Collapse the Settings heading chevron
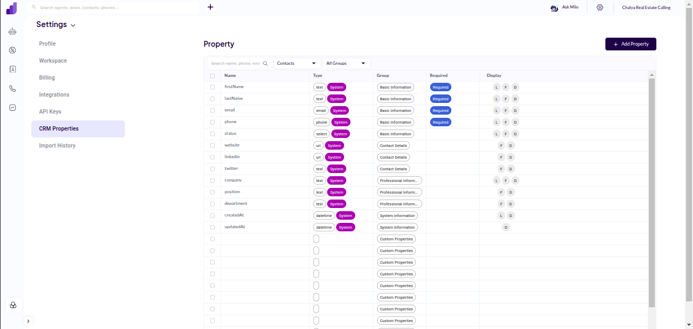Screen dimensions: 693x329 (73, 25)
